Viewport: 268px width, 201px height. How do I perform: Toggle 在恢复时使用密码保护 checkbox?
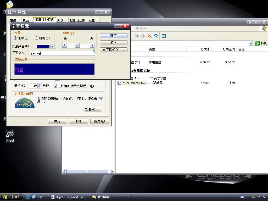click(x=55, y=86)
